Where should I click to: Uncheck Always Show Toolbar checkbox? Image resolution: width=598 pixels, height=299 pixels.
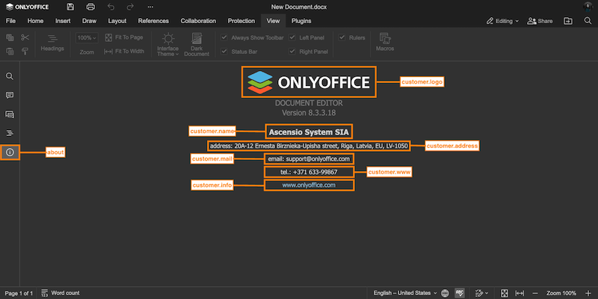(x=225, y=37)
